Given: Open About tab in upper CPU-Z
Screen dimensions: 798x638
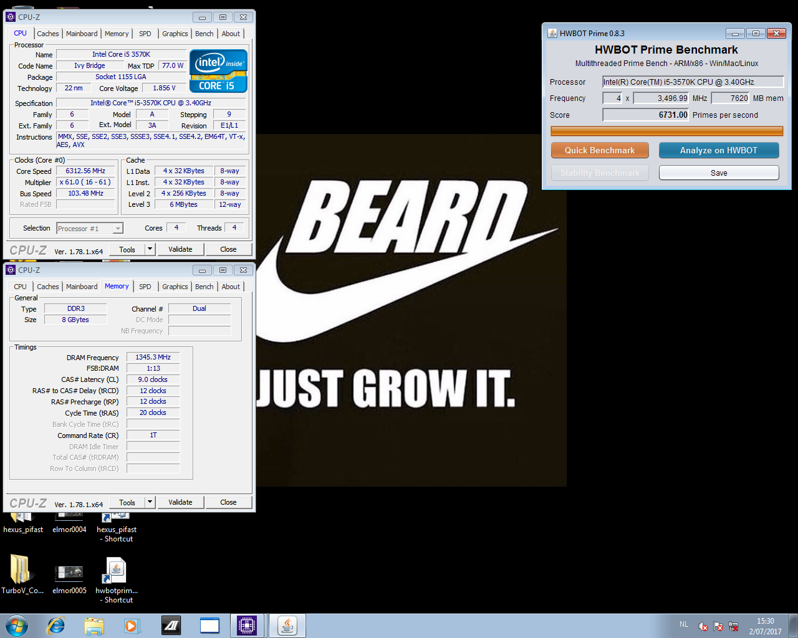Looking at the screenshot, I should coord(231,34).
